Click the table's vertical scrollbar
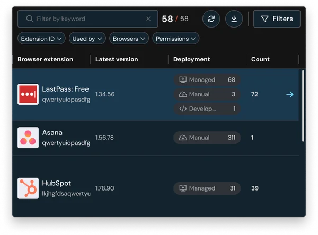This screenshot has width=318, height=235. (303, 106)
